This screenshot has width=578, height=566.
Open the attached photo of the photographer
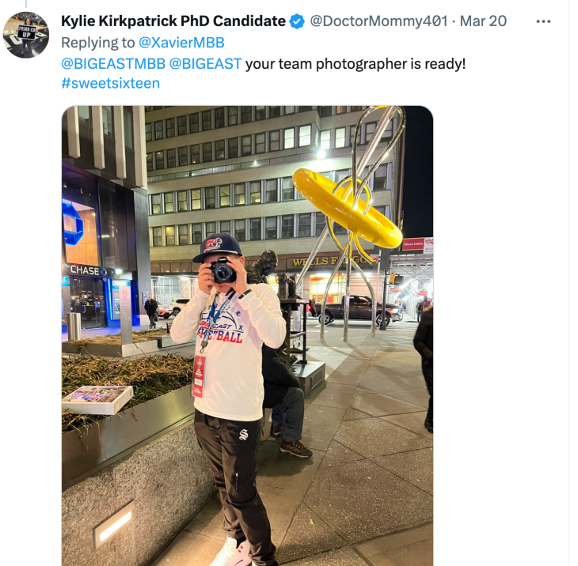247,336
